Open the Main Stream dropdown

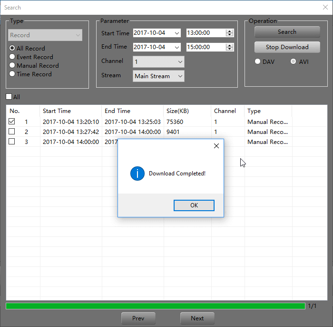(x=180, y=76)
